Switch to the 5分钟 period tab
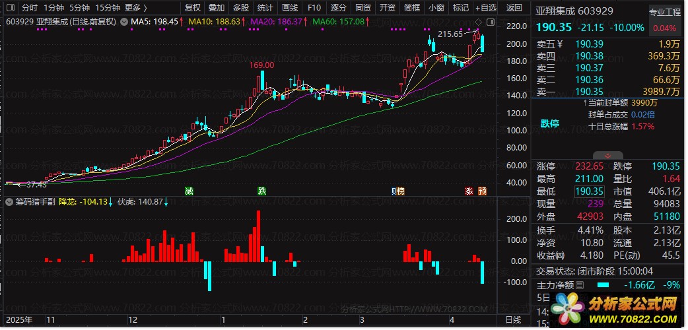This screenshot has height=330, width=688. click(x=79, y=8)
